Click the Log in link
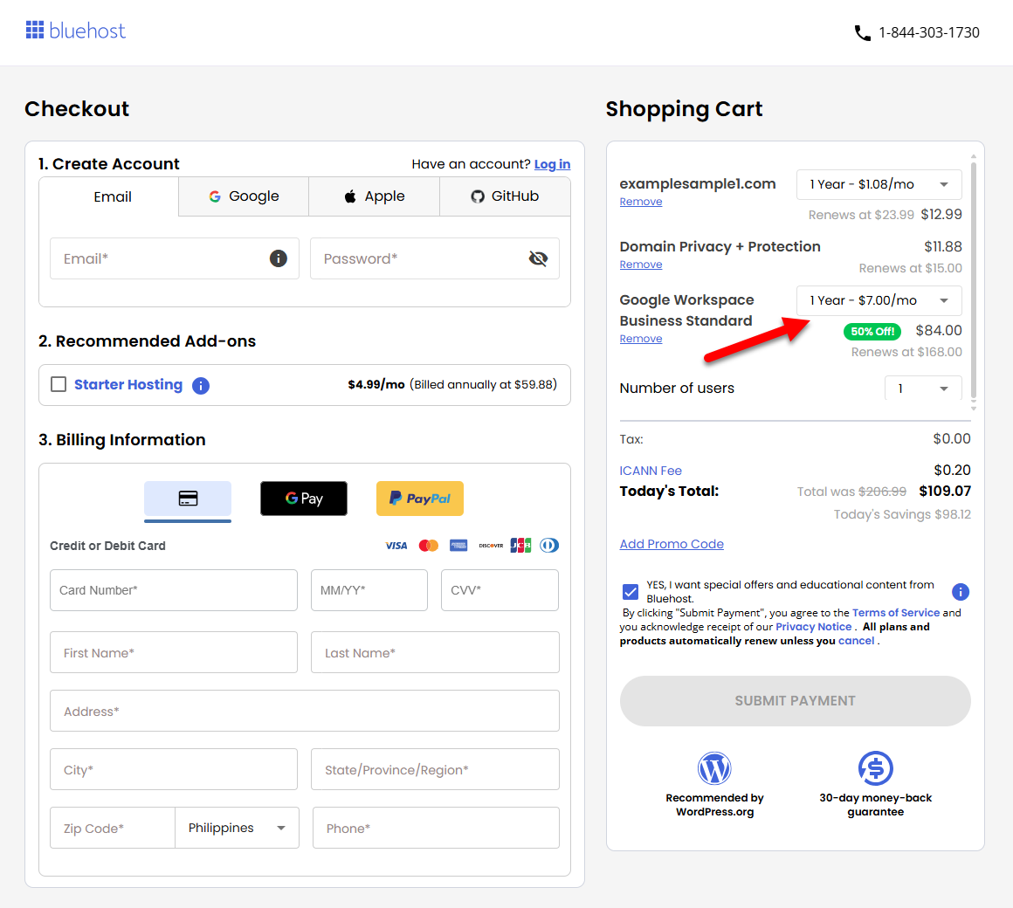 pyautogui.click(x=552, y=164)
